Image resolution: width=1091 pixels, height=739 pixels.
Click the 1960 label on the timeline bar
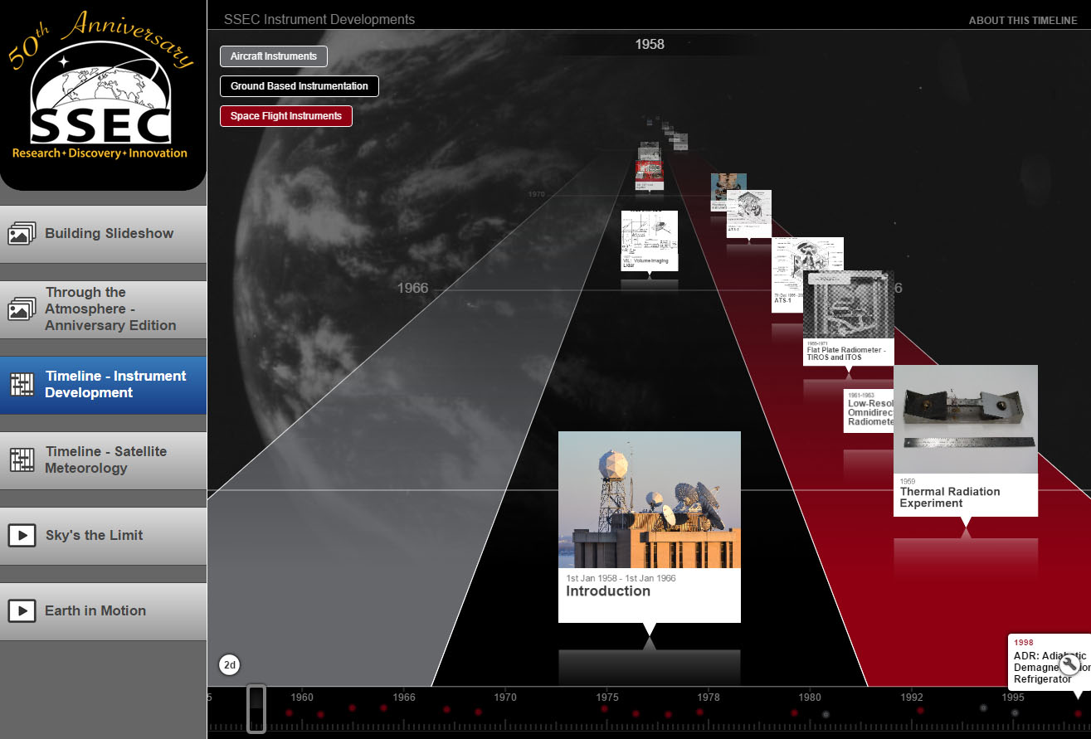pyautogui.click(x=302, y=698)
